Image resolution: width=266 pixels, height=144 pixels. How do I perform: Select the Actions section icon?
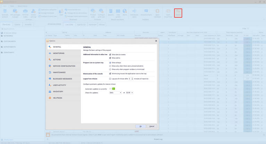coord(50,60)
